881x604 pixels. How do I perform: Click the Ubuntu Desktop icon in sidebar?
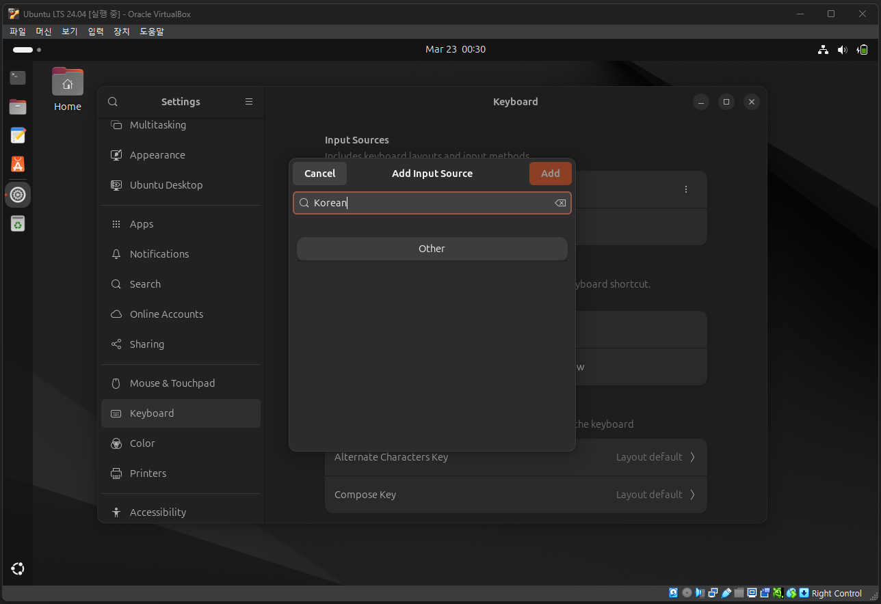click(x=116, y=185)
